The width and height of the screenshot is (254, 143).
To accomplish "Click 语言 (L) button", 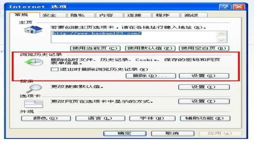I will 100,118.
